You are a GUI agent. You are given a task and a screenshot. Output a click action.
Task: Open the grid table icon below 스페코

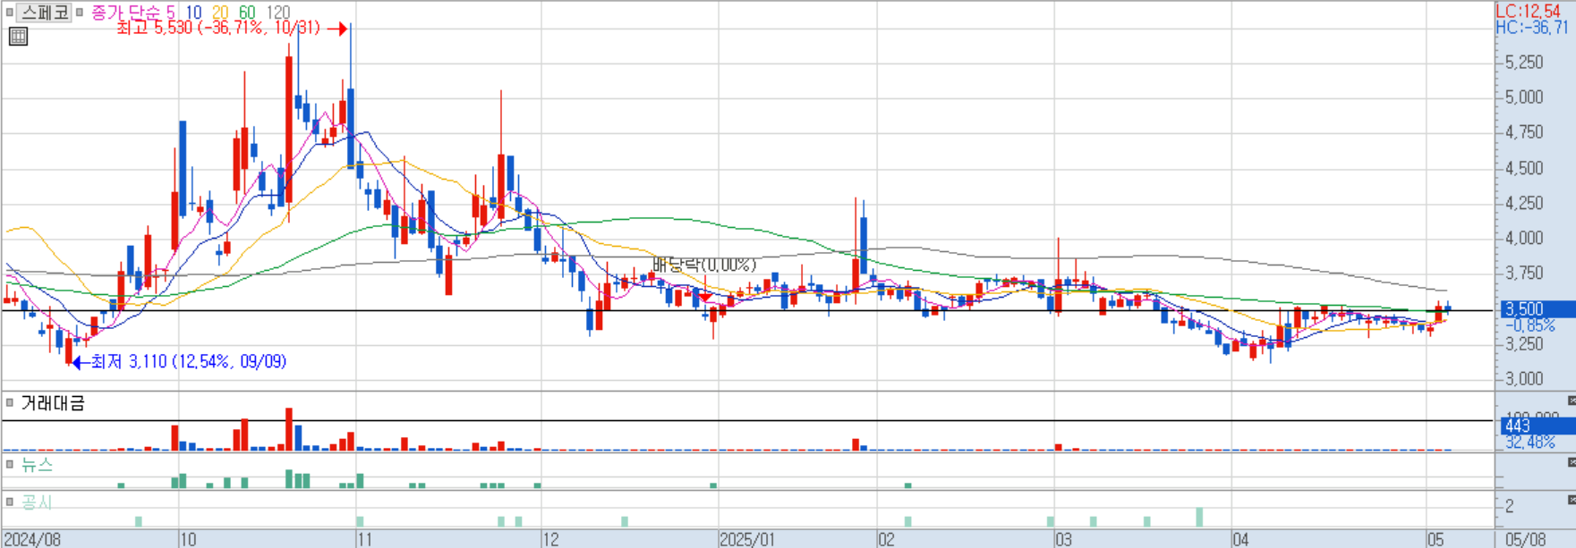[18, 37]
